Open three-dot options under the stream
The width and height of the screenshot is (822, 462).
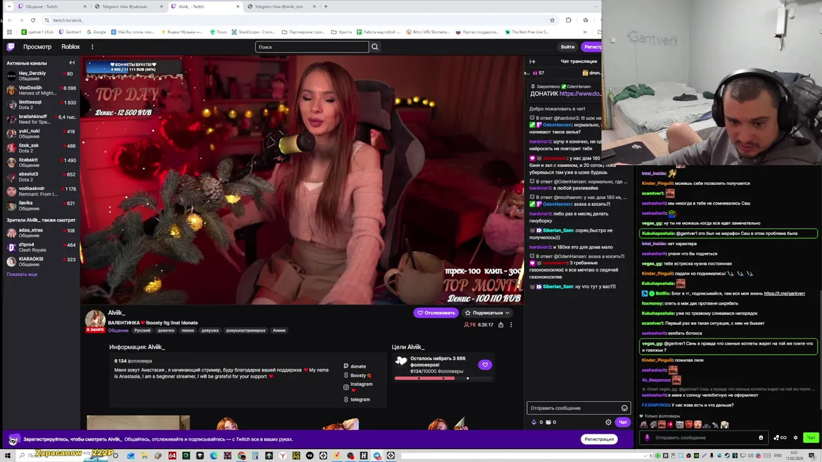tap(511, 325)
